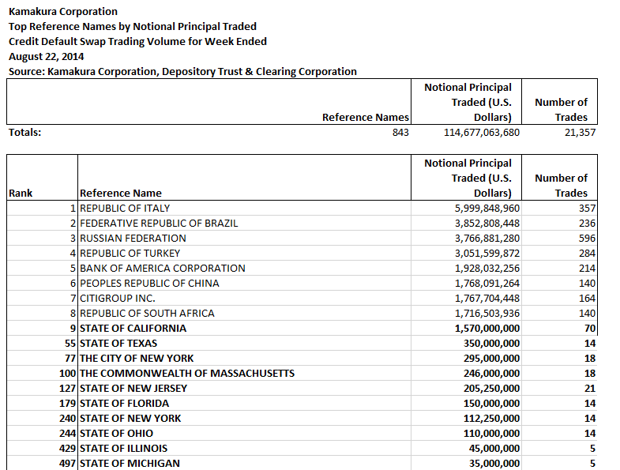
Task: Click the value 45,000,000
Action: tap(494, 449)
